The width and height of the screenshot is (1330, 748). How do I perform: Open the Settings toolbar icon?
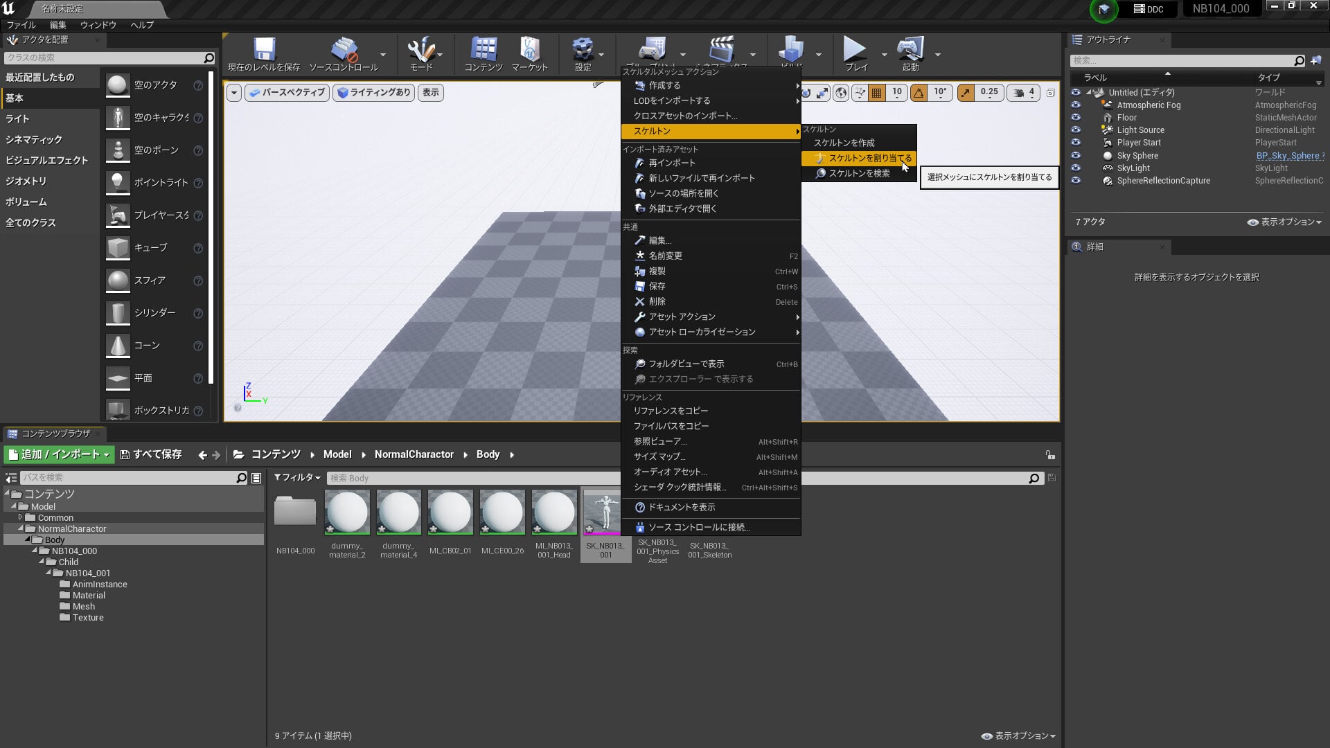click(x=583, y=48)
